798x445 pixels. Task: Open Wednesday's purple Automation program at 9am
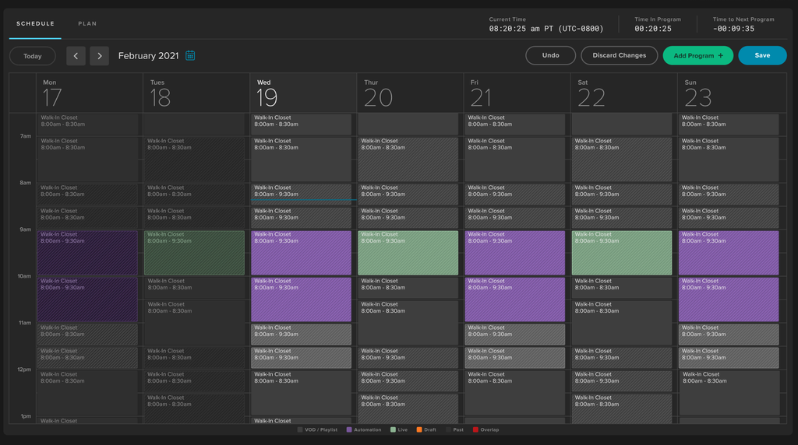[301, 253]
